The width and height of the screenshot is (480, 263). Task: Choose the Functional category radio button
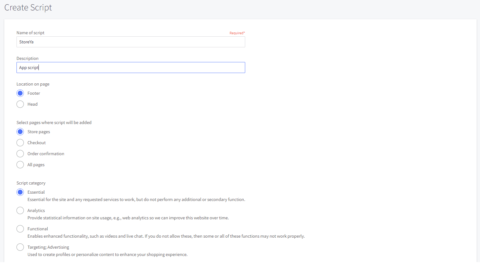click(x=20, y=229)
